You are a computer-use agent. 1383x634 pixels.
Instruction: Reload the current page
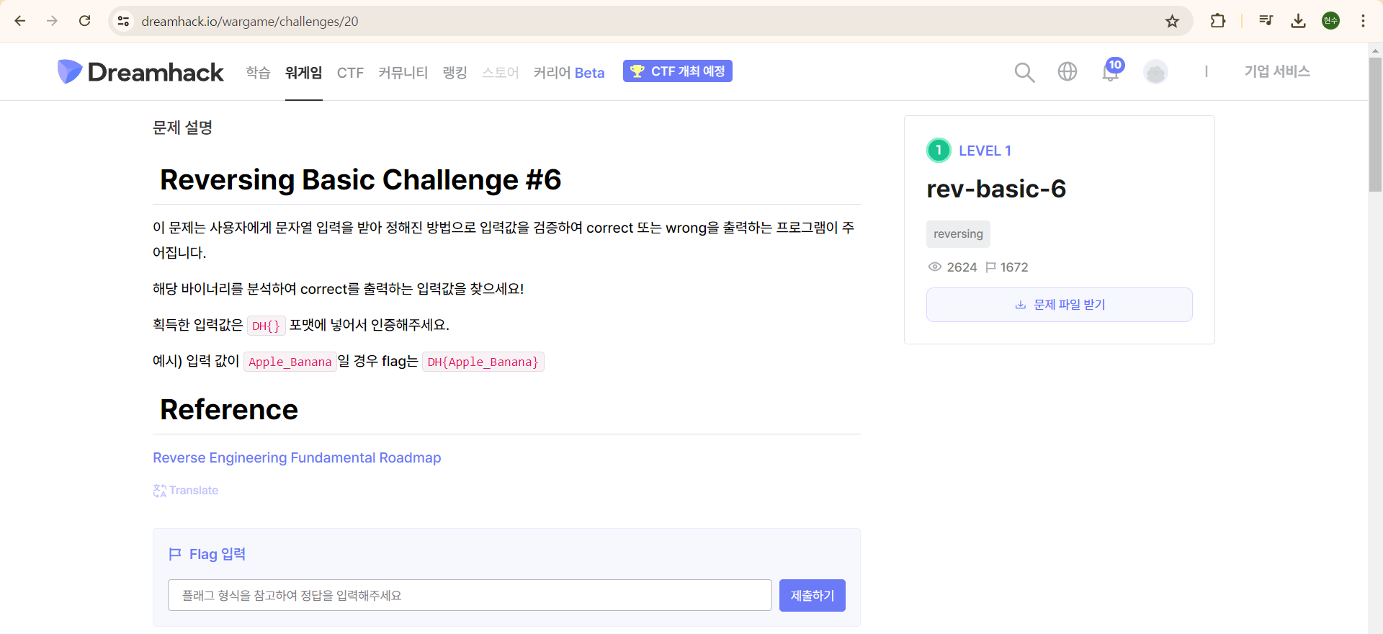click(x=85, y=21)
